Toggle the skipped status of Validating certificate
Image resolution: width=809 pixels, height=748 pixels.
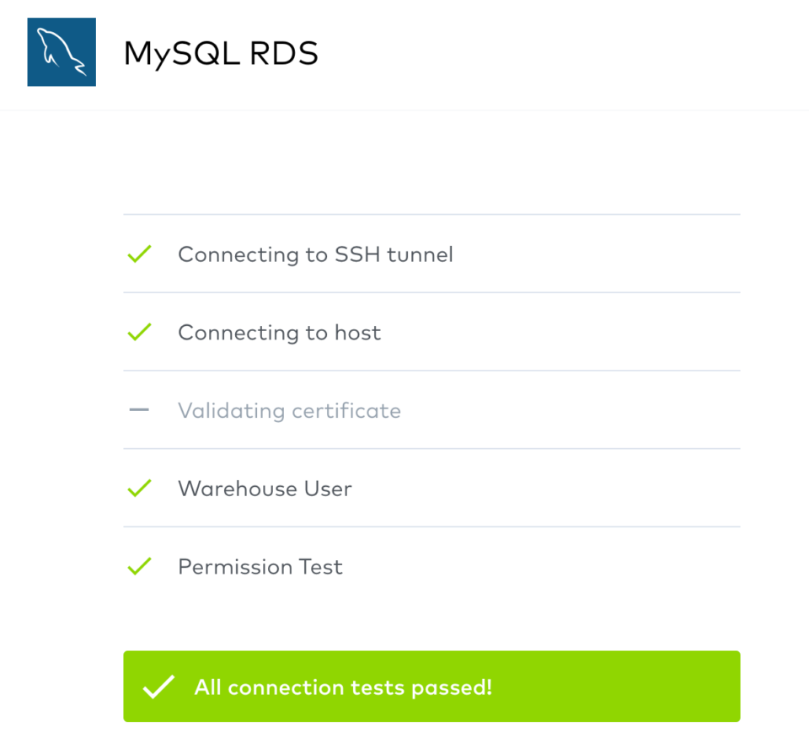pyautogui.click(x=139, y=410)
